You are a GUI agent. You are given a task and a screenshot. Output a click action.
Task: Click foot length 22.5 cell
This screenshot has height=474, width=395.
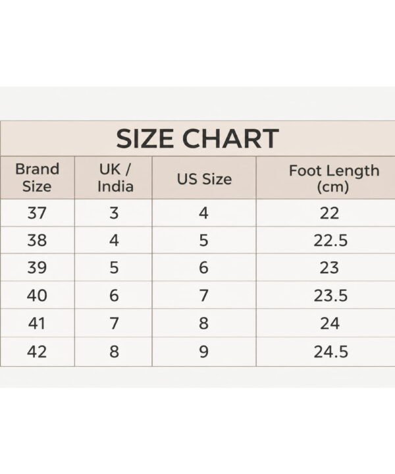click(325, 240)
